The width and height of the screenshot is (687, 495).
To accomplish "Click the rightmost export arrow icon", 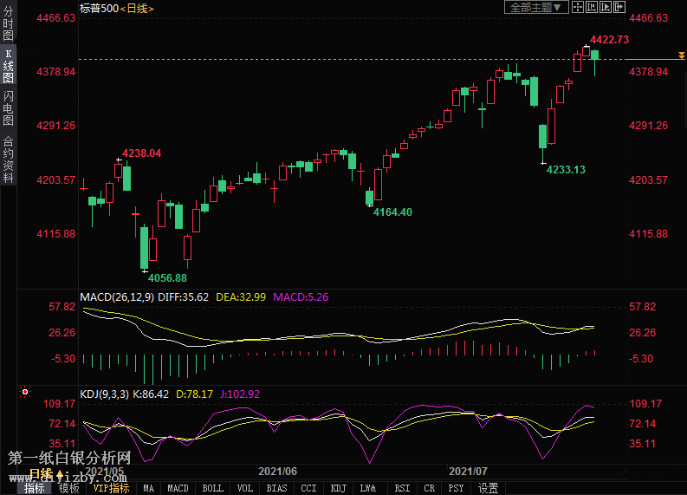I will 619,7.
